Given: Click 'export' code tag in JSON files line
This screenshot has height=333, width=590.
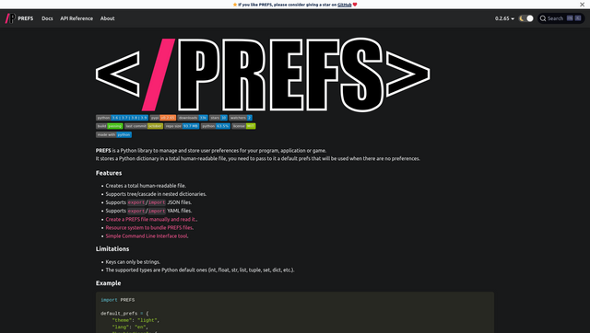Looking at the screenshot, I should 136,202.
